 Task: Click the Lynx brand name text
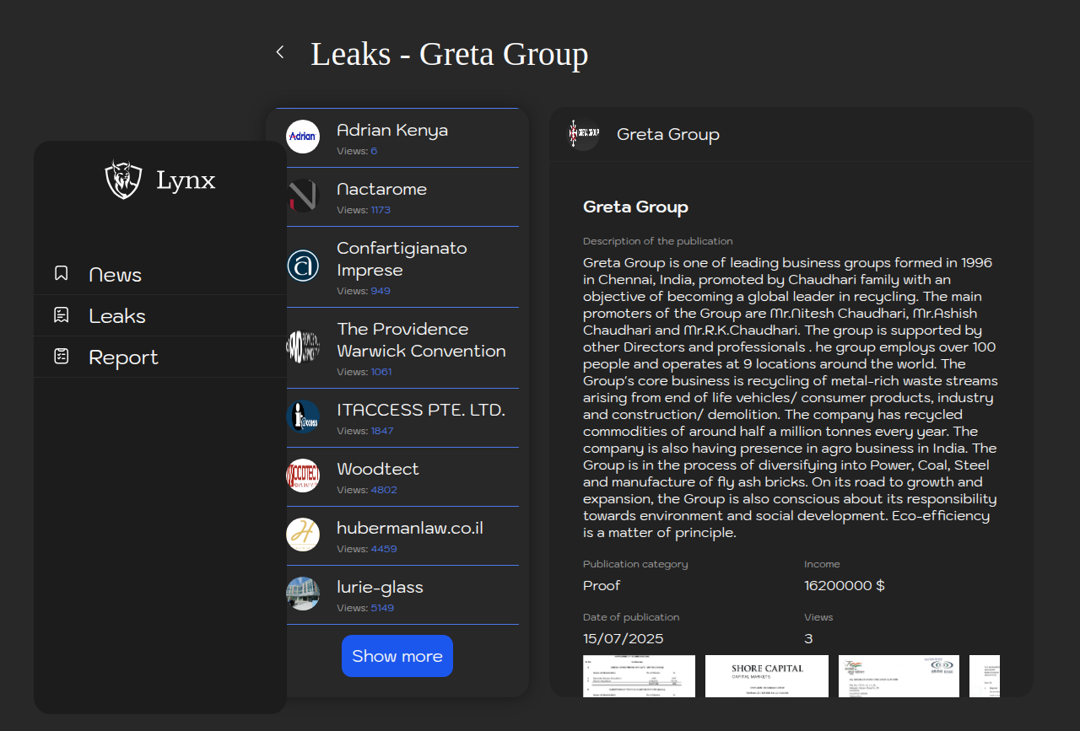tap(186, 180)
